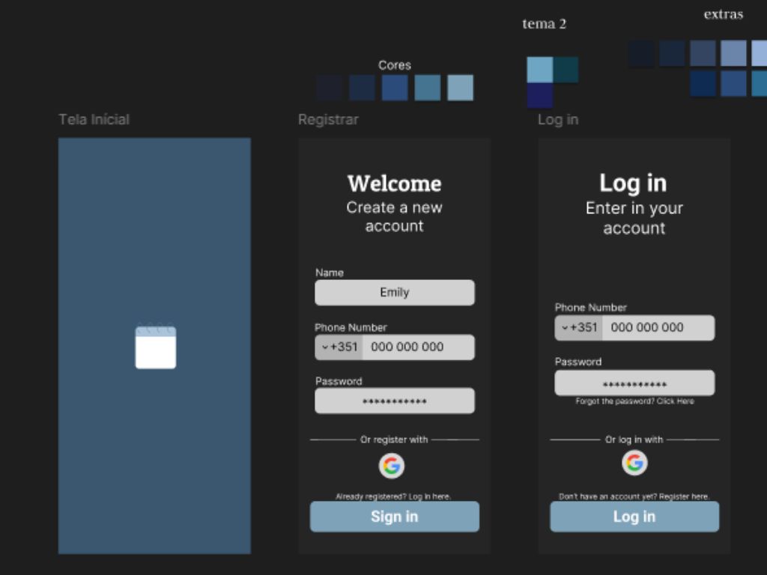Open country code dropdown in Registrar form
The image size is (767, 575).
pos(339,347)
